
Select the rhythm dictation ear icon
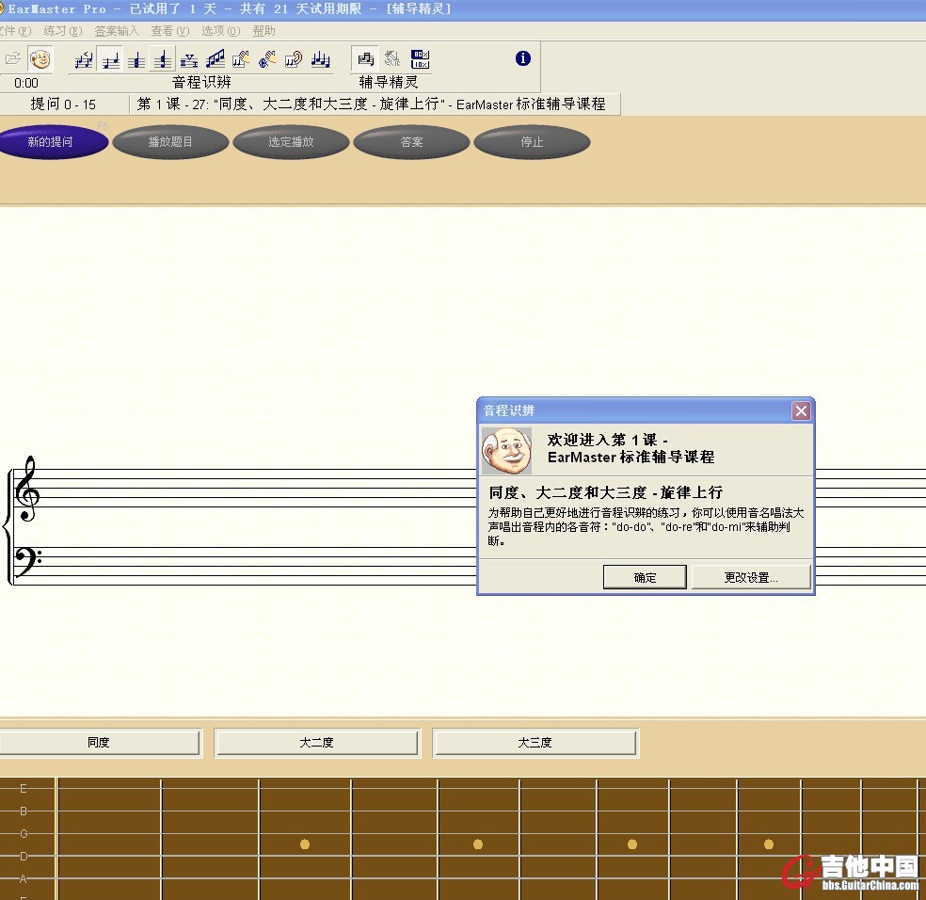[x=294, y=59]
